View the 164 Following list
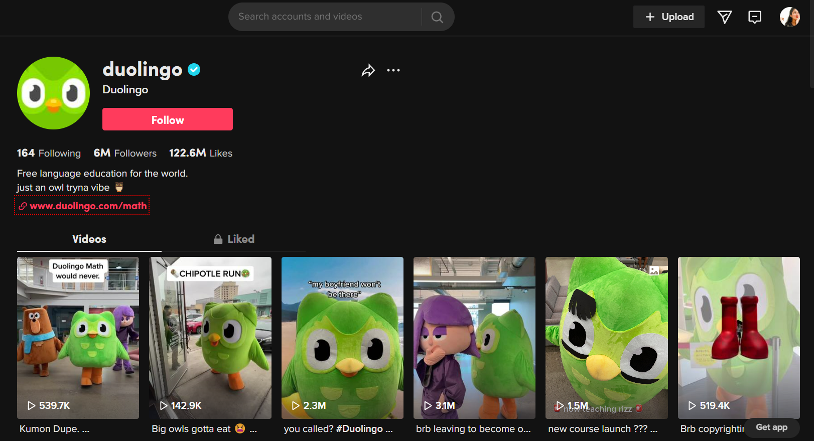The image size is (814, 441). pyautogui.click(x=49, y=153)
